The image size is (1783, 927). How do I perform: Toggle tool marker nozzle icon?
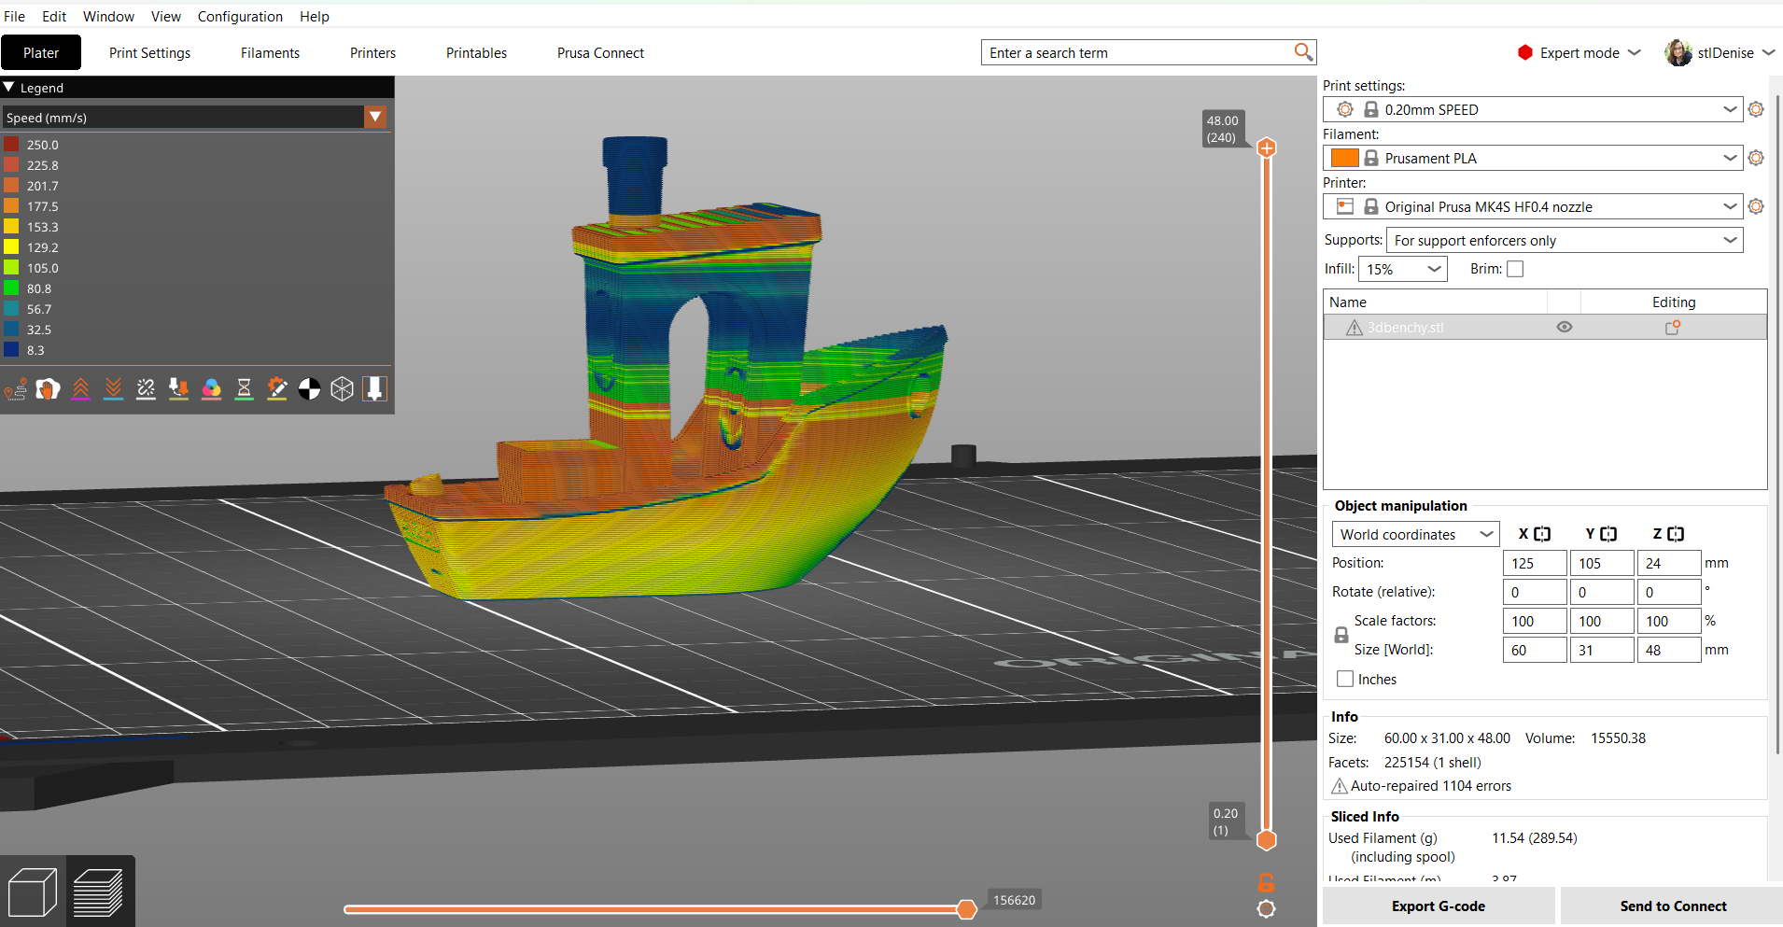point(375,389)
